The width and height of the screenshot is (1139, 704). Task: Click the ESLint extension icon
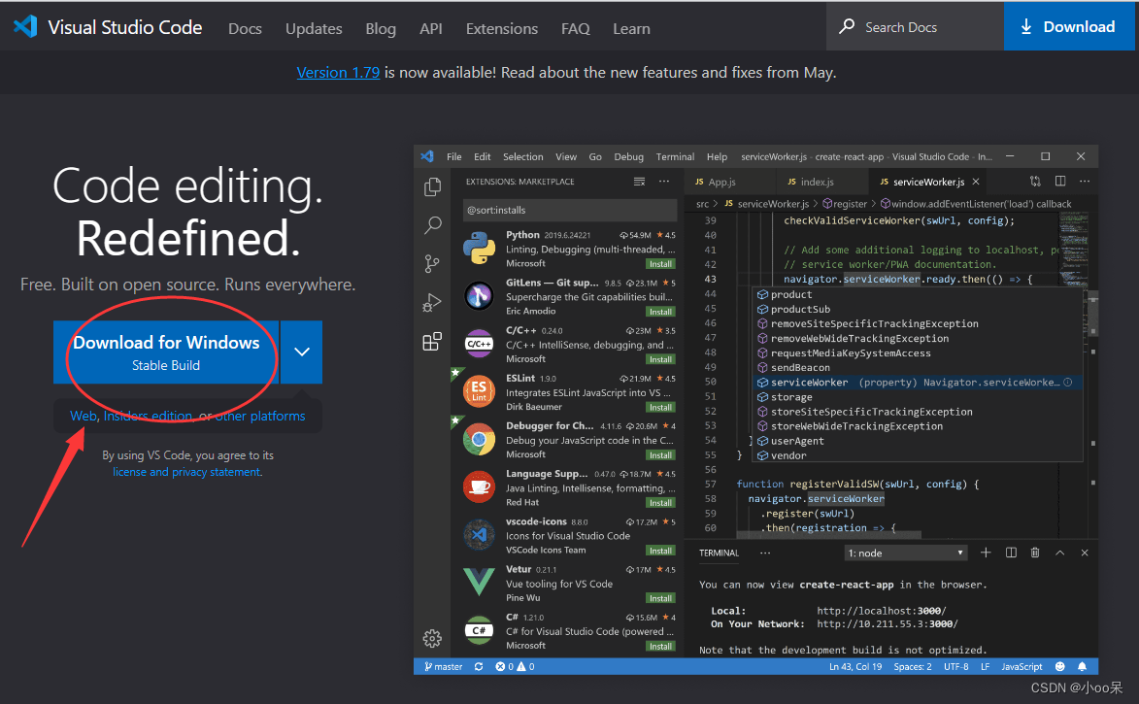tap(480, 391)
